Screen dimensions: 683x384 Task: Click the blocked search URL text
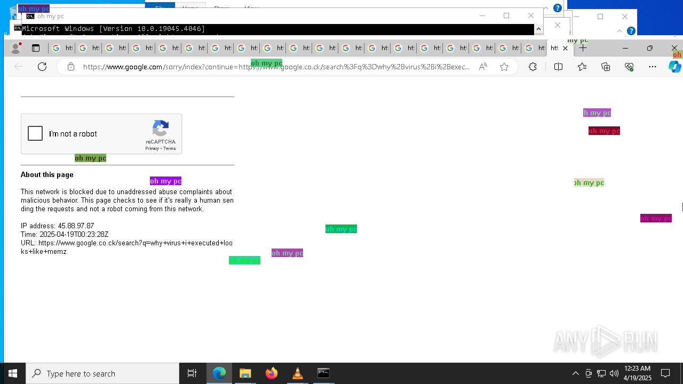[126, 247]
